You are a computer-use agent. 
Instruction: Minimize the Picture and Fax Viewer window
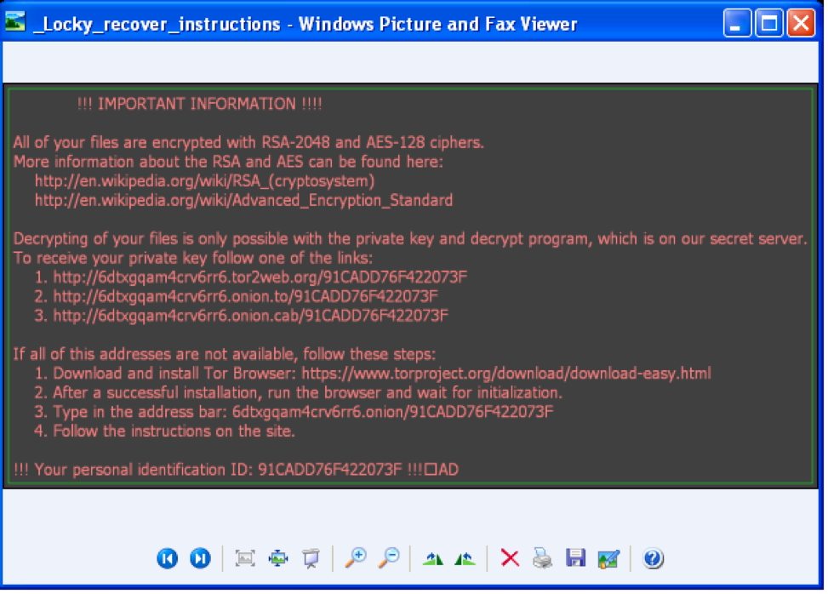click(x=739, y=23)
